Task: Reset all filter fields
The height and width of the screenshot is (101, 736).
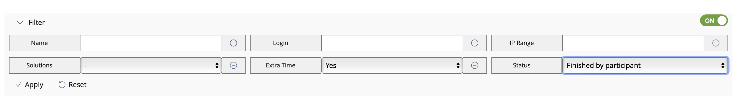Action: click(77, 85)
